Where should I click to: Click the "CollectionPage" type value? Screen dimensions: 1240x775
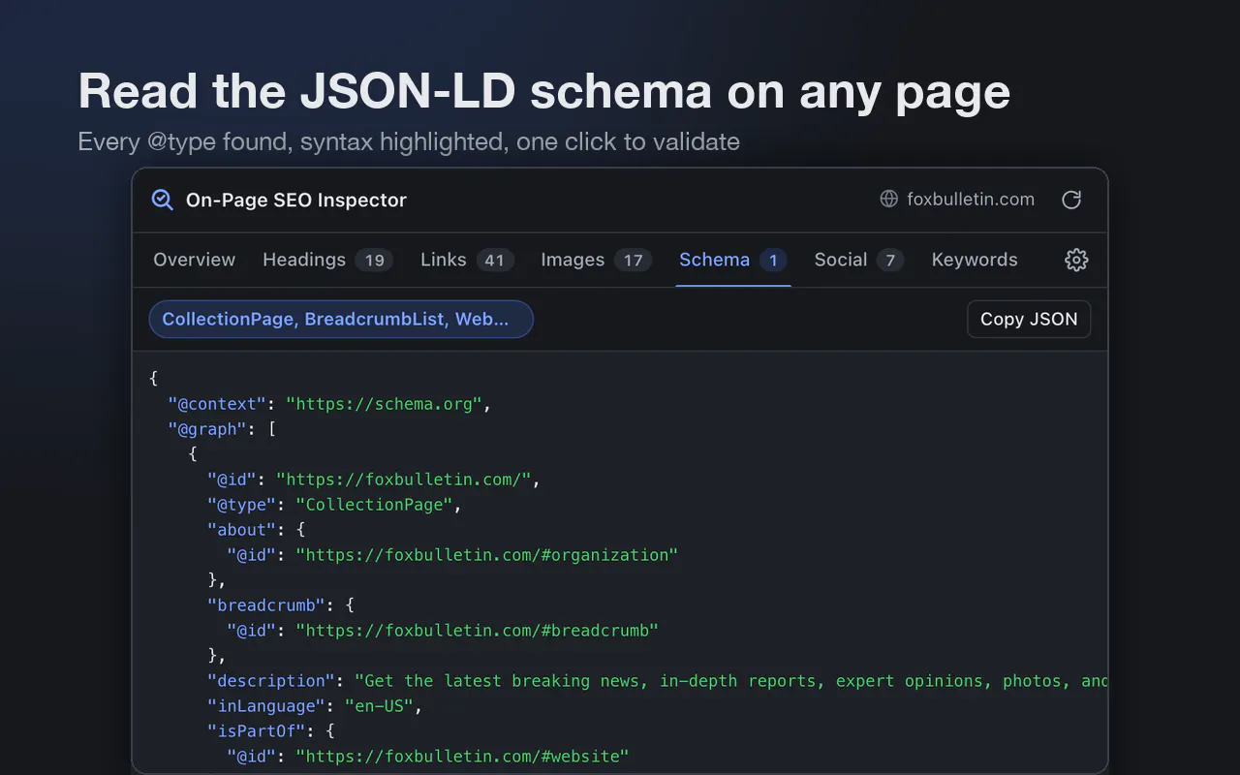click(374, 505)
